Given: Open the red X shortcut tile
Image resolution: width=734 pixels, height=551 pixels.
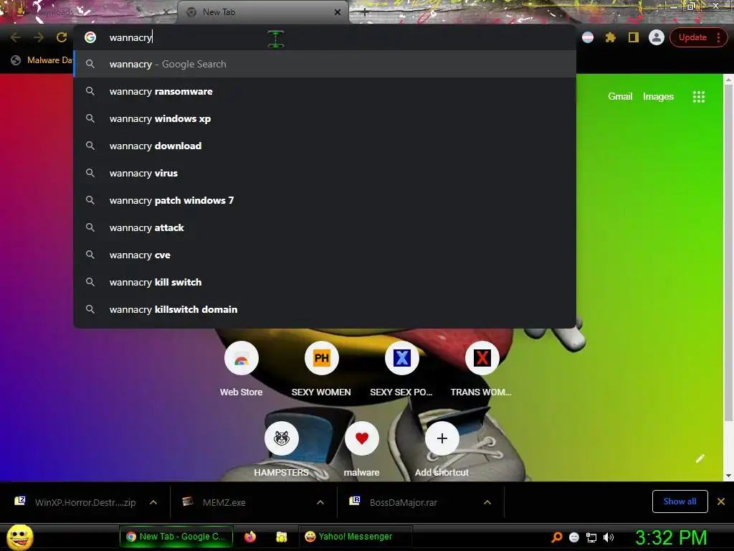Looking at the screenshot, I should [x=481, y=369].
